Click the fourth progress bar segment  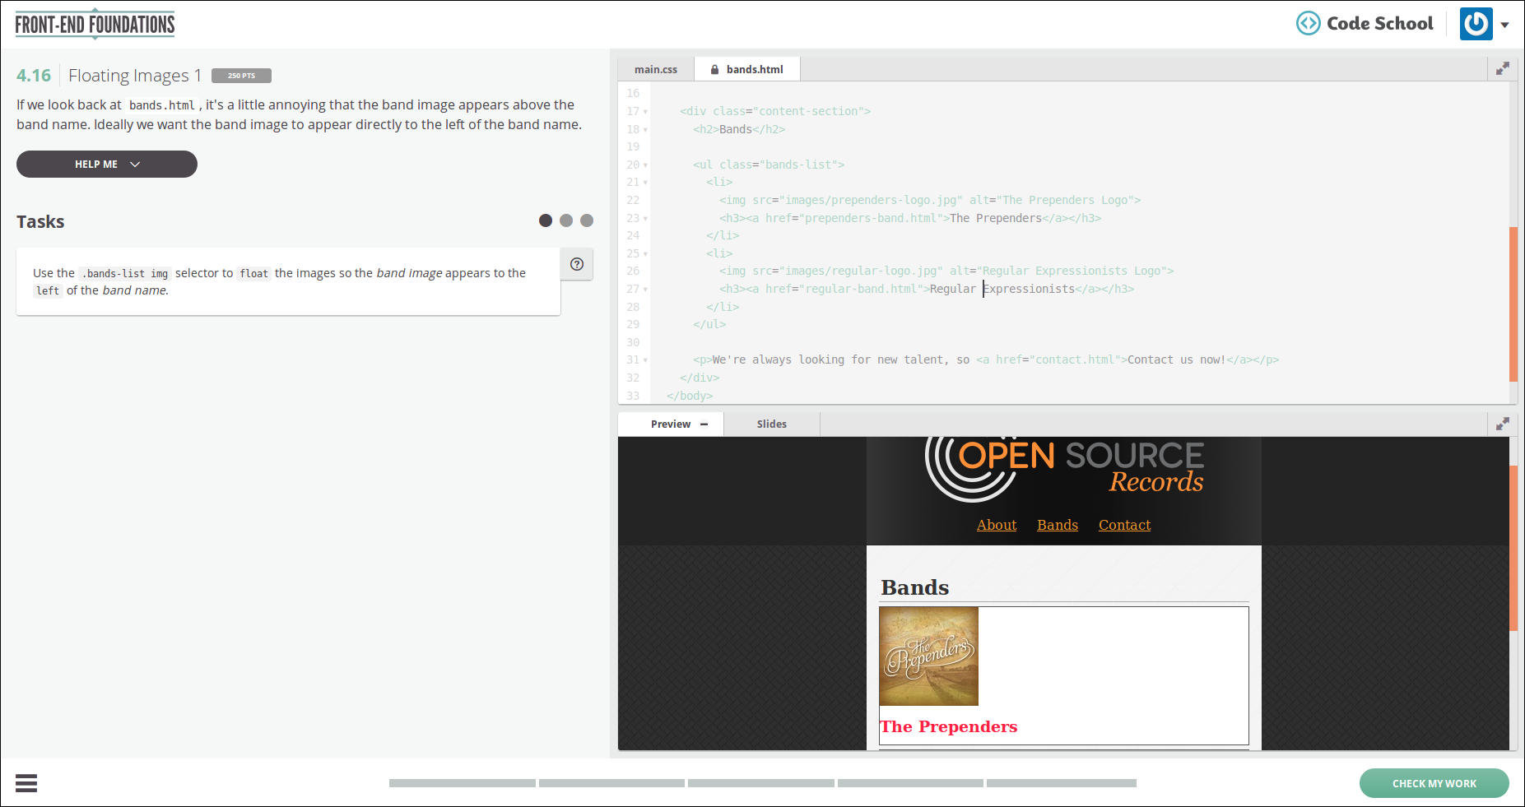point(910,783)
